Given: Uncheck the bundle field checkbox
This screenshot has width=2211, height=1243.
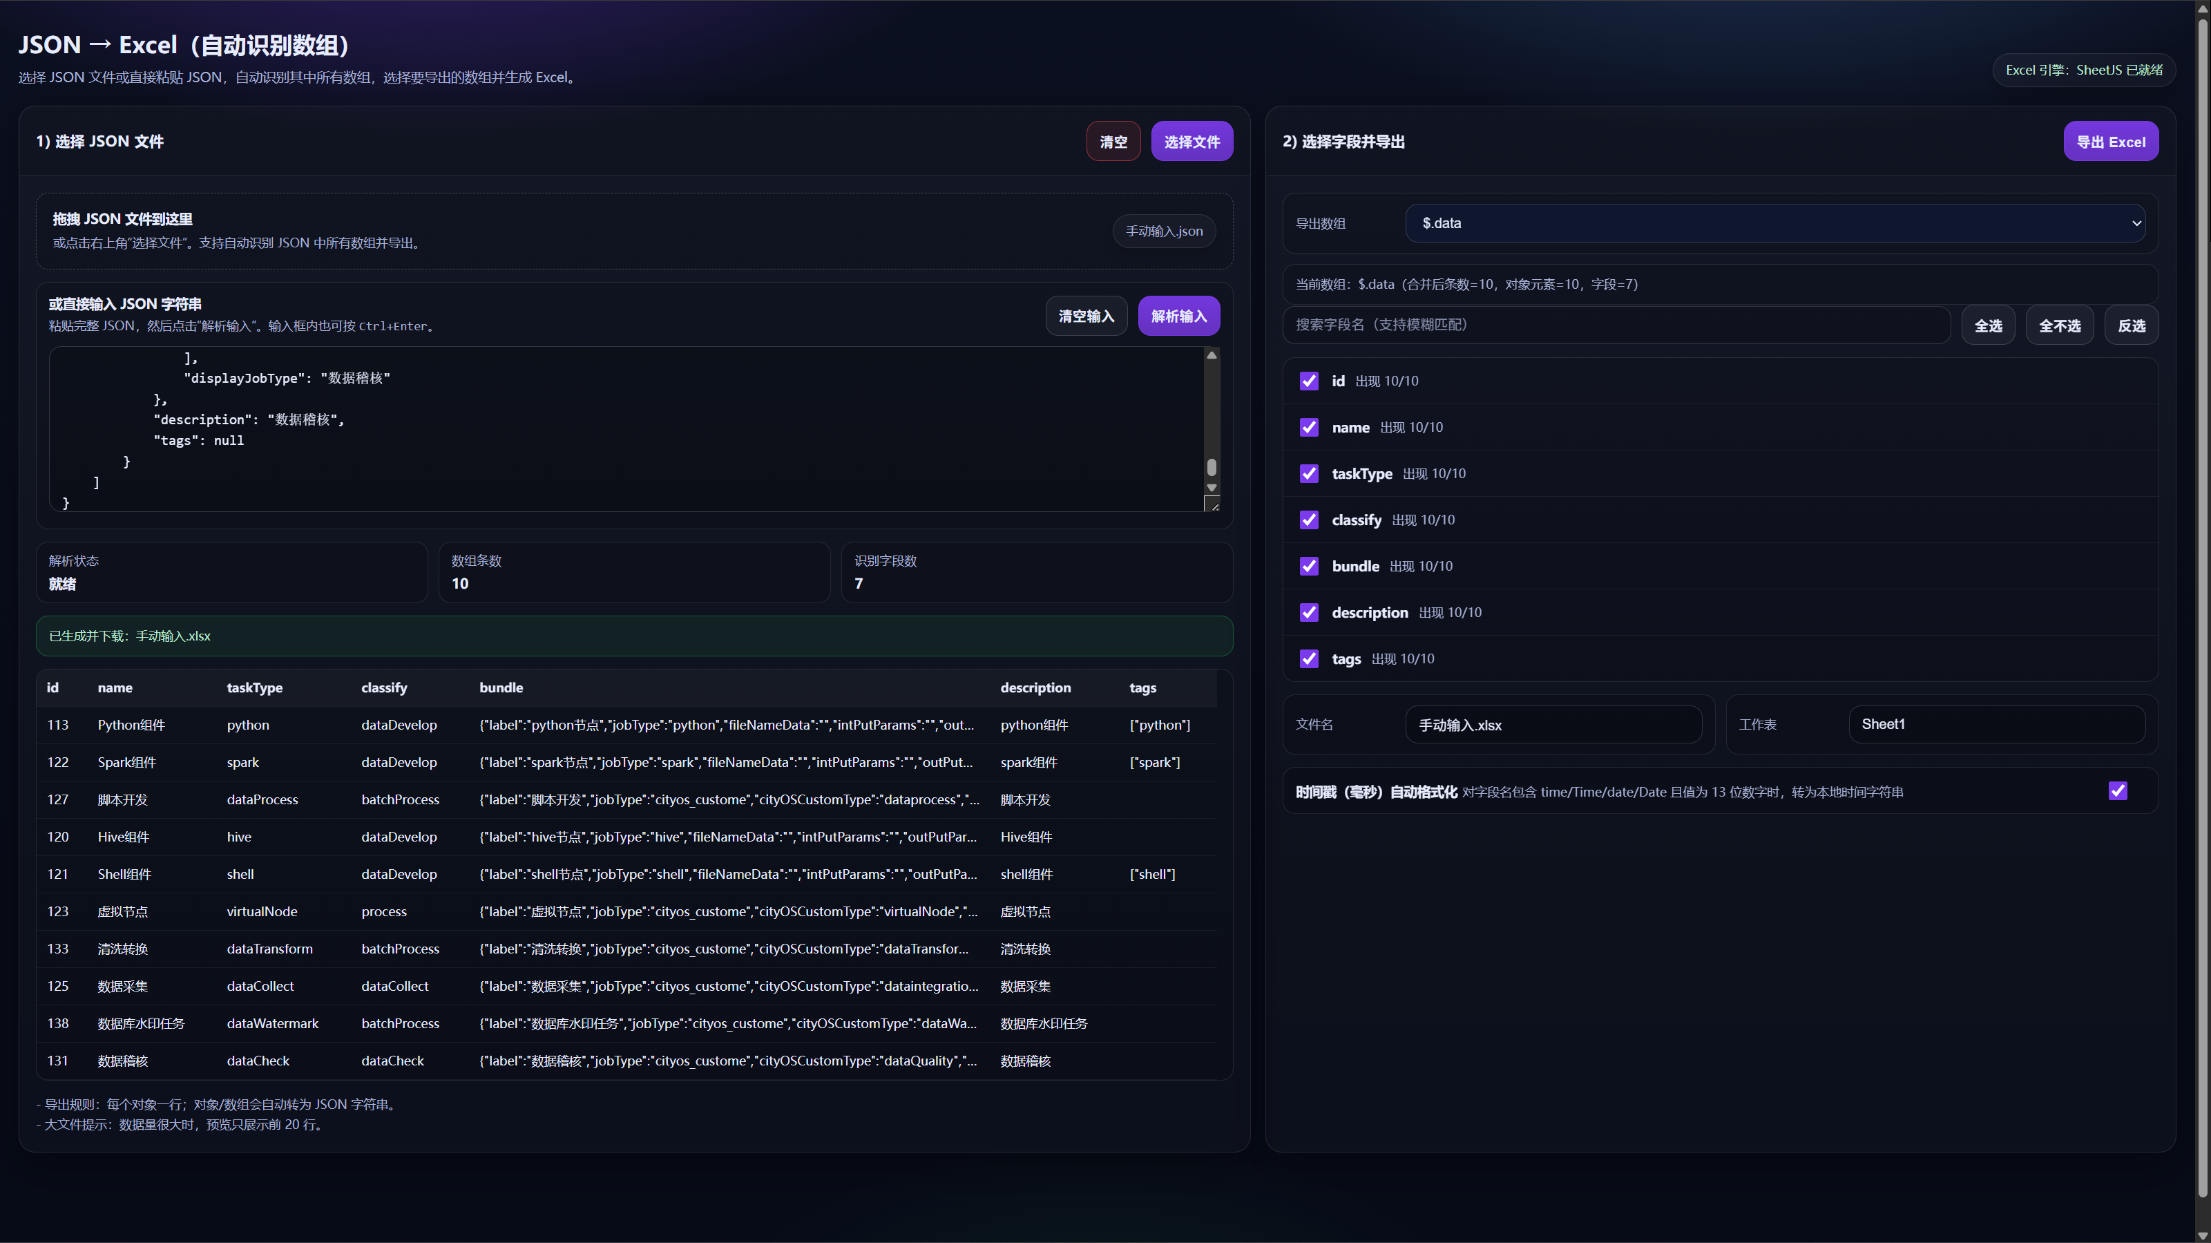Looking at the screenshot, I should click(x=1308, y=567).
